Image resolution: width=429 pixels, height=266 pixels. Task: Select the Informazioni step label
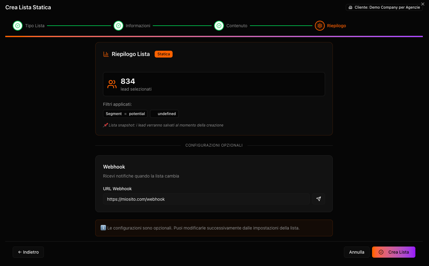coord(138,26)
